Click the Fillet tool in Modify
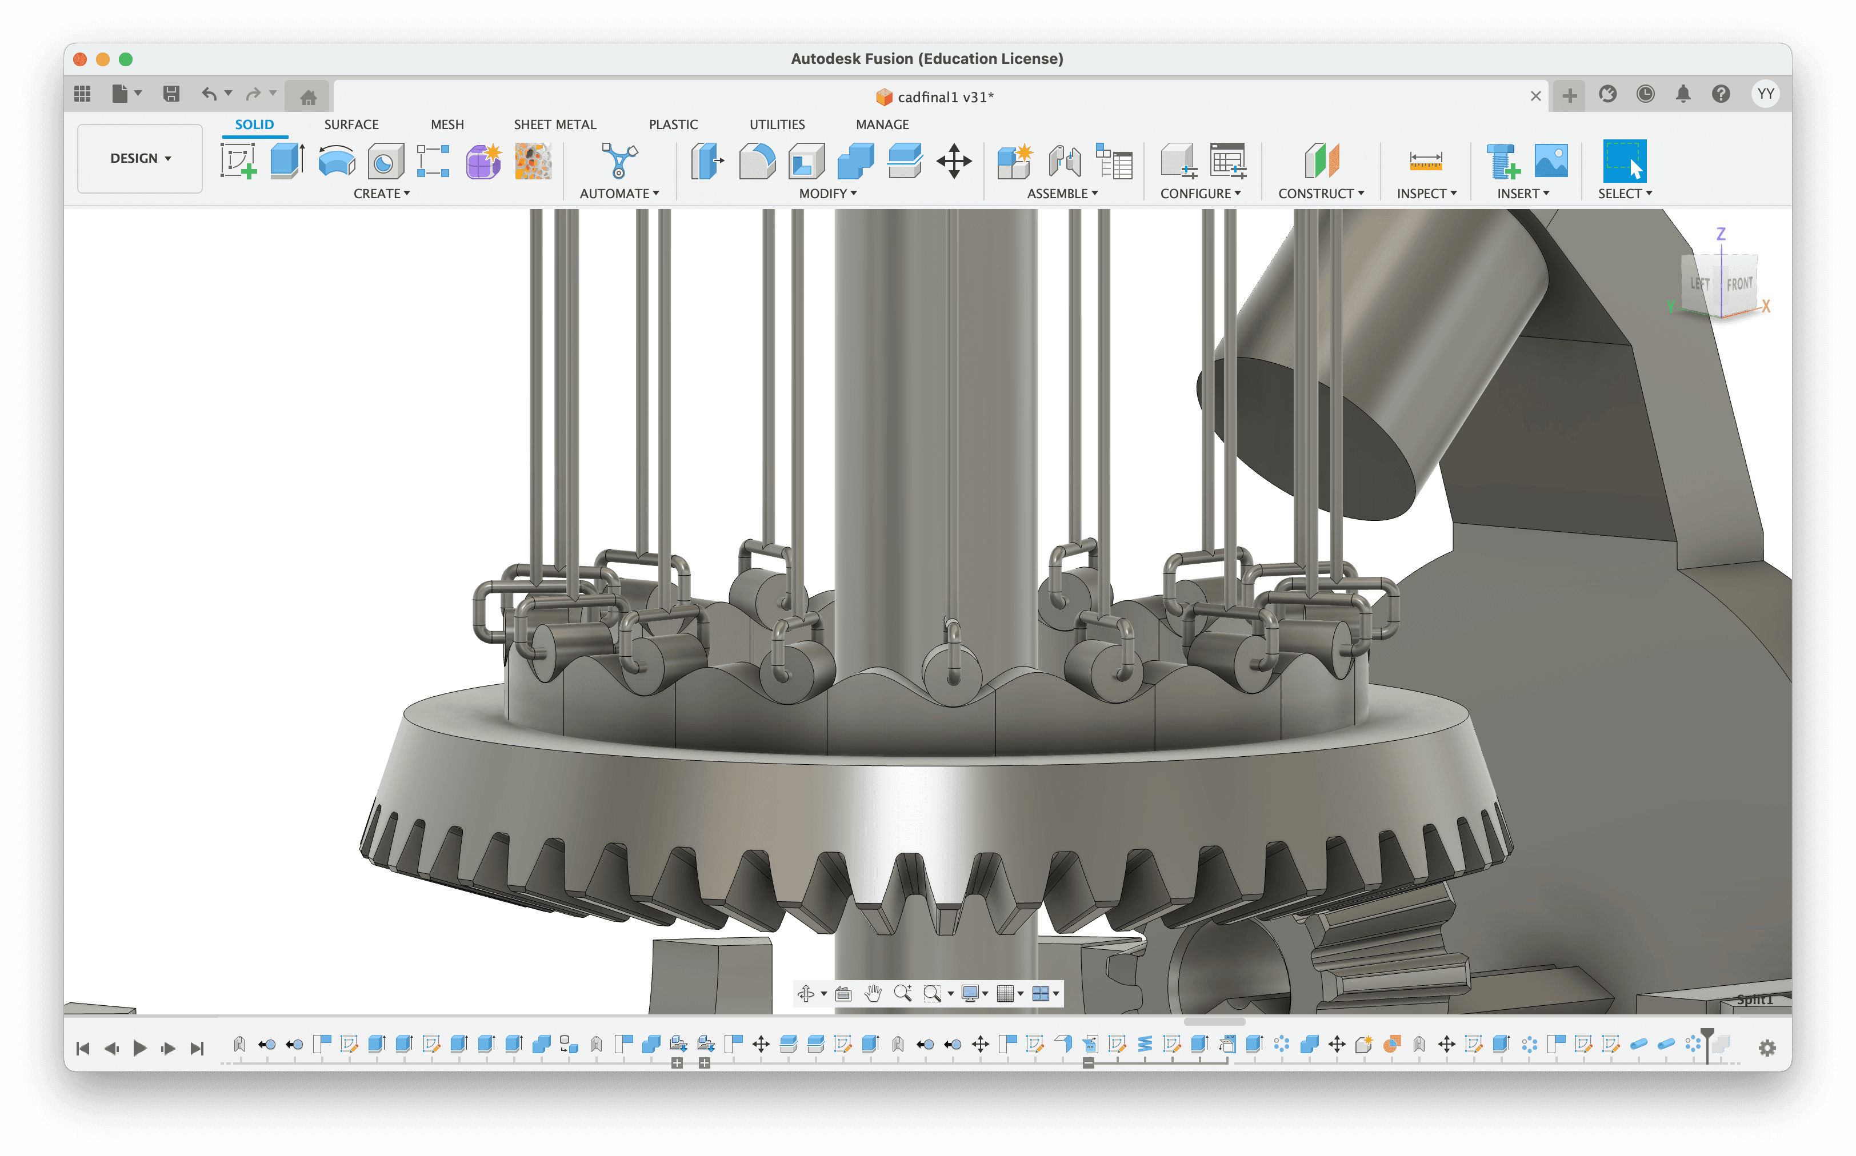This screenshot has width=1856, height=1156. click(x=757, y=160)
